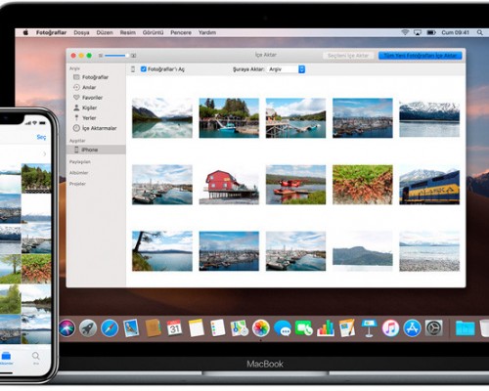Viewport: 489px width, 391px height.
Task: Tap the search tab on the iPhone
Action: tap(36, 358)
